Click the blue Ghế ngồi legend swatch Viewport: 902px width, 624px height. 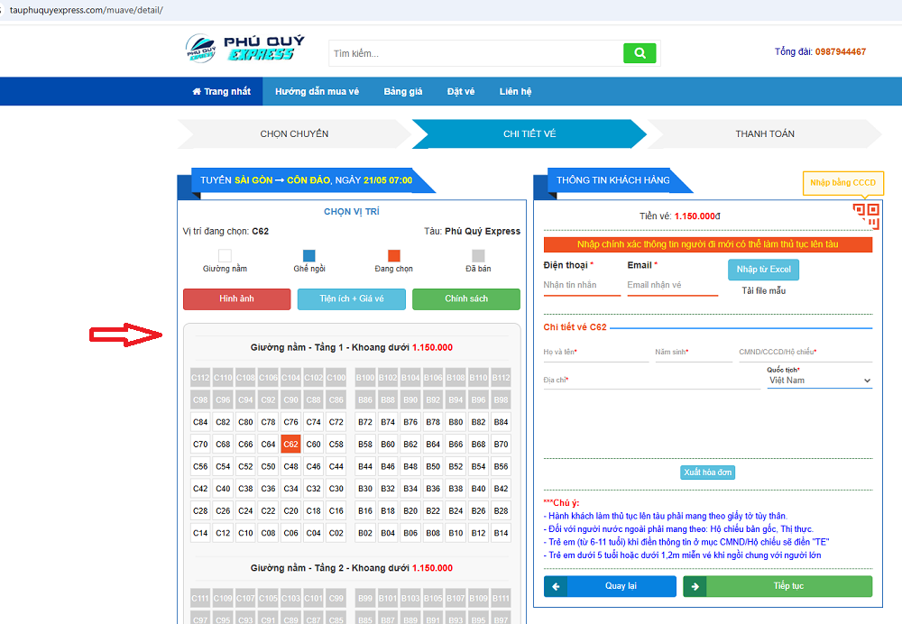308,255
